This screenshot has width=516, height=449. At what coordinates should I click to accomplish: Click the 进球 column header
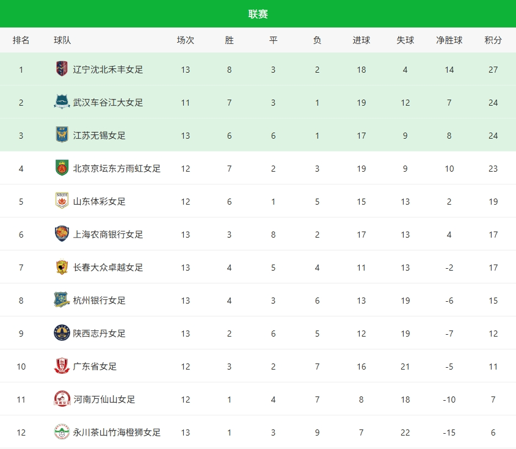(361, 40)
